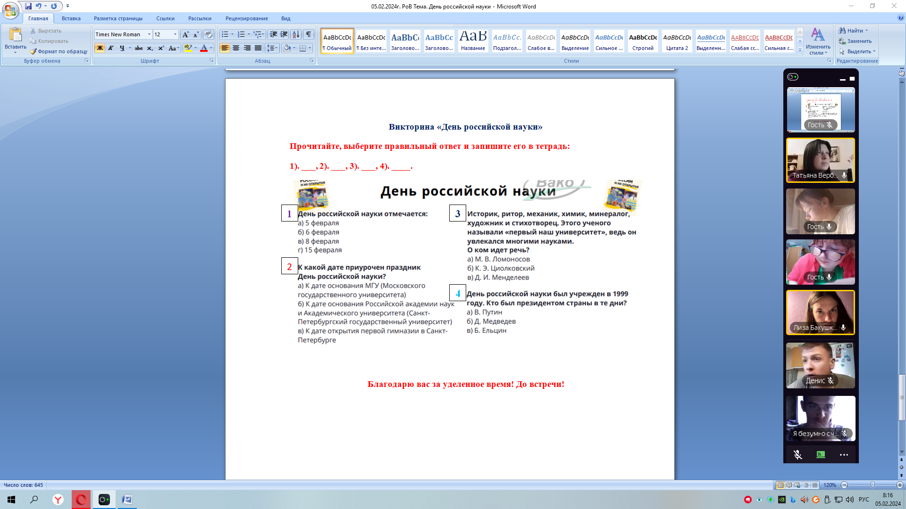
Task: Open the Разметка страницы tab
Action: pyautogui.click(x=118, y=18)
